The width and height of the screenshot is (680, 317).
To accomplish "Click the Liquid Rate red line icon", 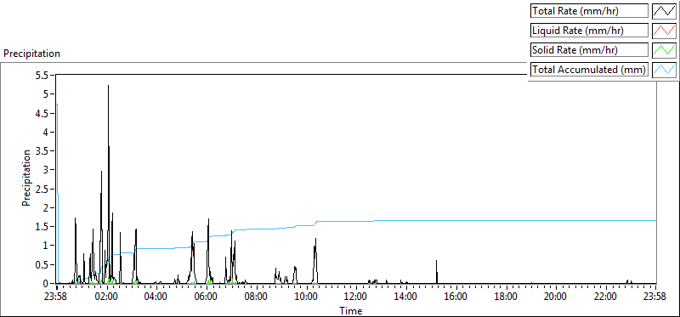I will [x=664, y=31].
